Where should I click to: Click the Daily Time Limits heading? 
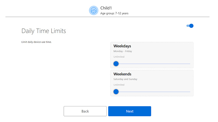[44, 31]
